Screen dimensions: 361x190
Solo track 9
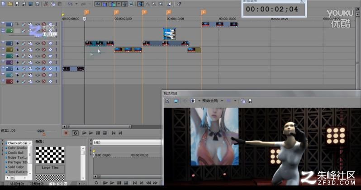56,81
